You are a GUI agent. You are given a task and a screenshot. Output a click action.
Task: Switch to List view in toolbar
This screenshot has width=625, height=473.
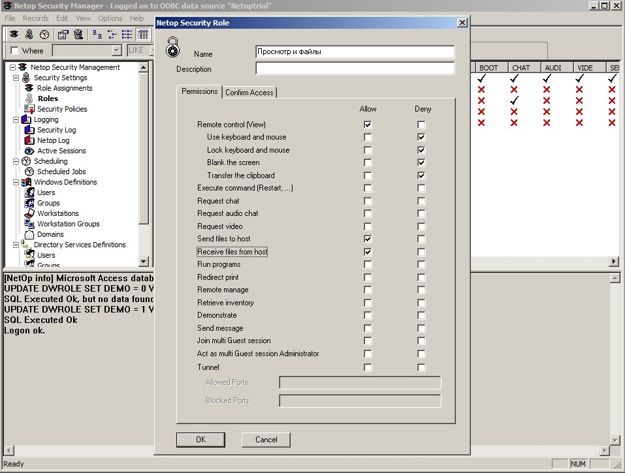(x=127, y=35)
